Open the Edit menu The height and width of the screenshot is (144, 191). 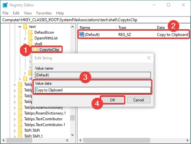pyautogui.click(x=16, y=13)
